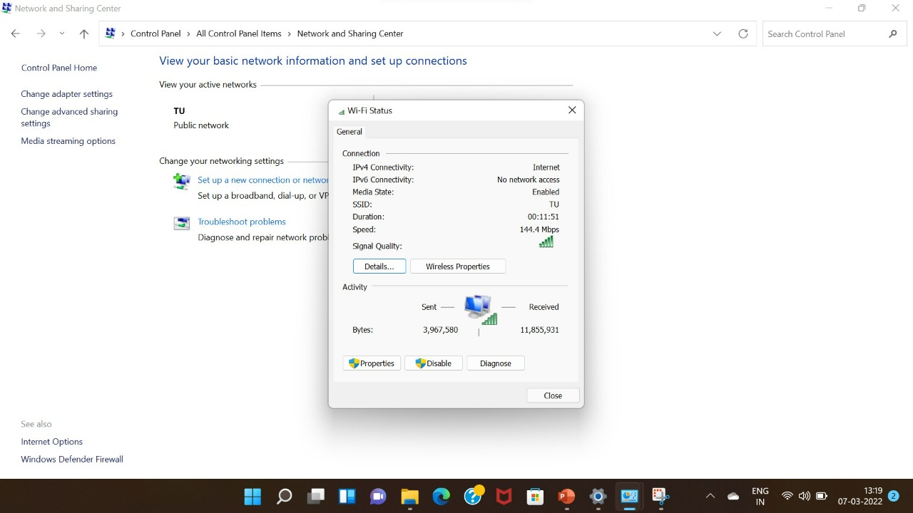
Task: Click the Wireless Properties button
Action: point(457,266)
